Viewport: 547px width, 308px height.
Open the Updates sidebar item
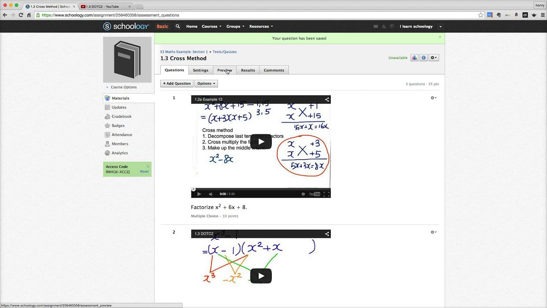point(119,107)
